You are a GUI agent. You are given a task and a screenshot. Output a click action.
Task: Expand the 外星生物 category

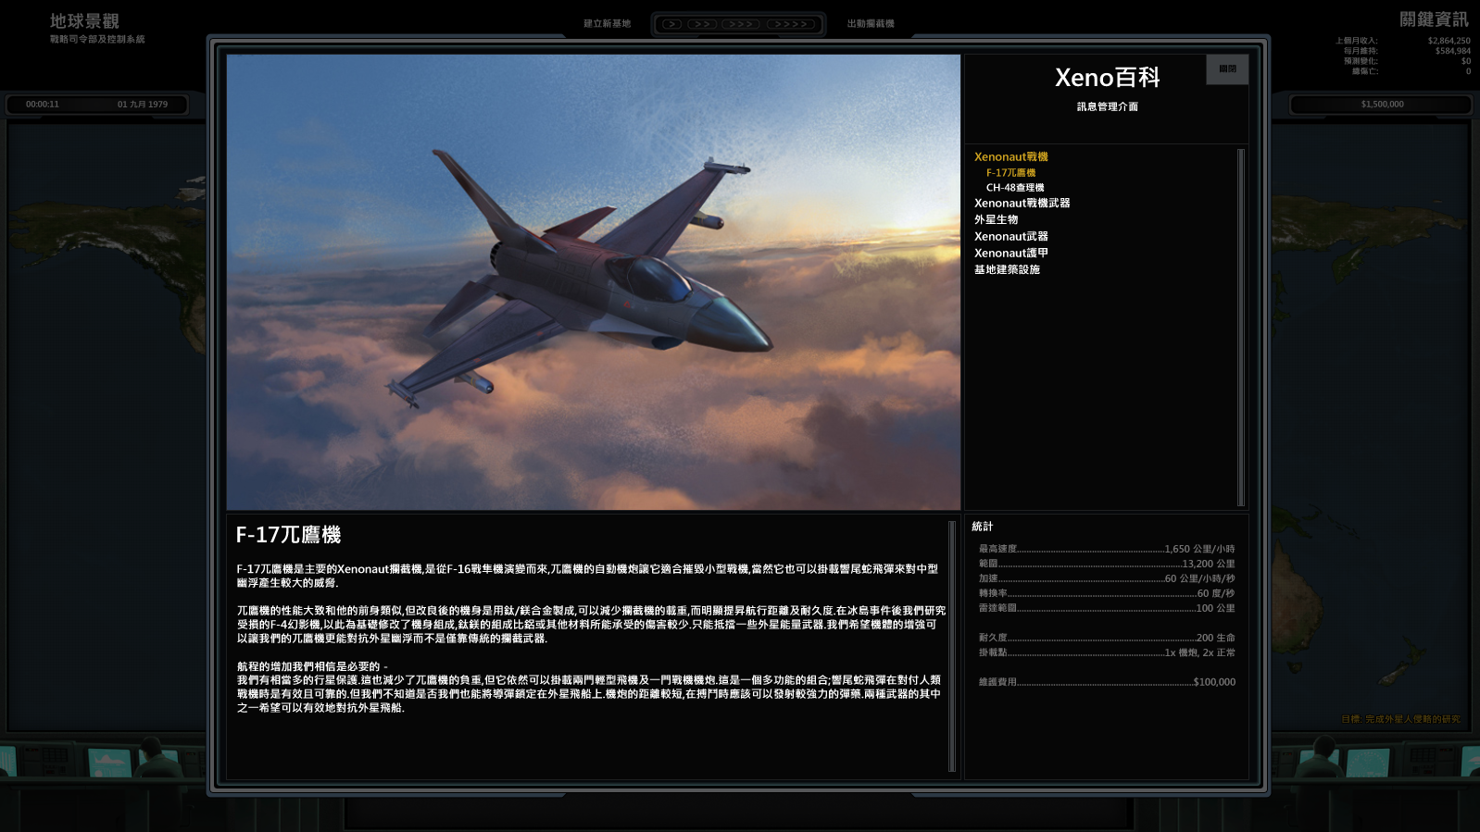pos(996,220)
